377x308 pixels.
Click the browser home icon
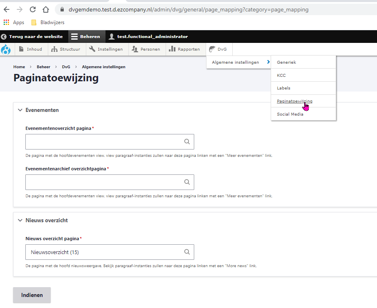[x=46, y=9]
